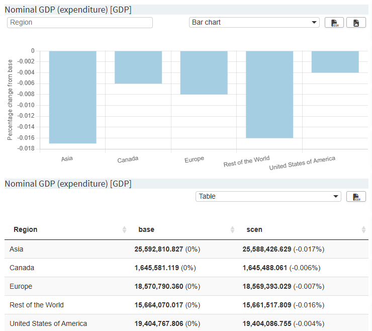
Task: Click base value 18,570,790.360
Action: pyautogui.click(x=159, y=286)
